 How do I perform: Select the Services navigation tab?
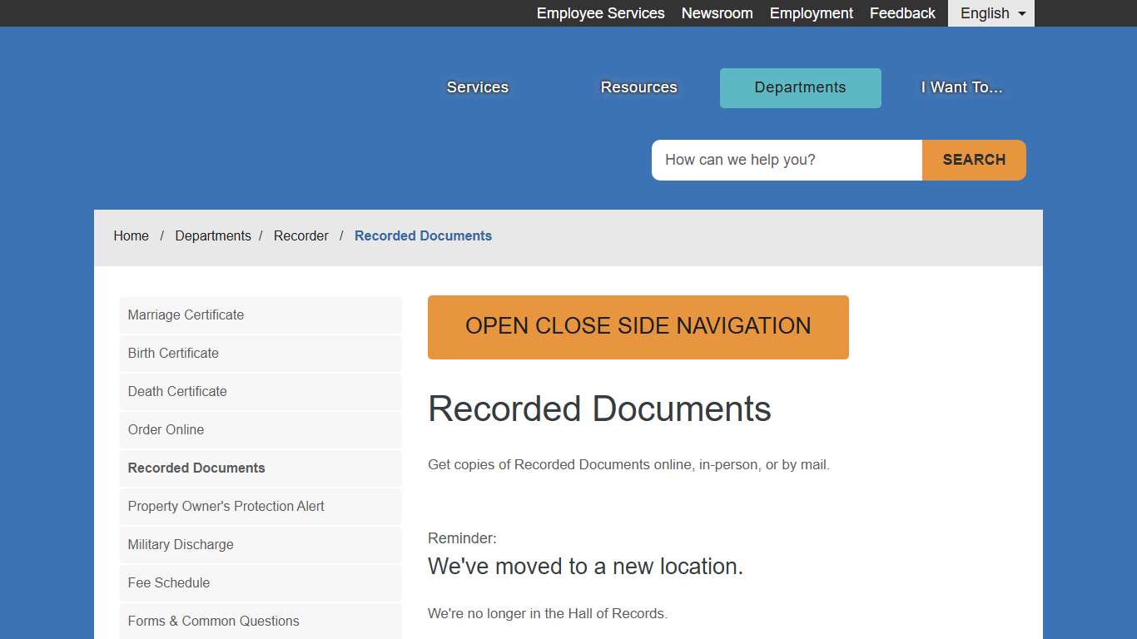[x=477, y=87]
